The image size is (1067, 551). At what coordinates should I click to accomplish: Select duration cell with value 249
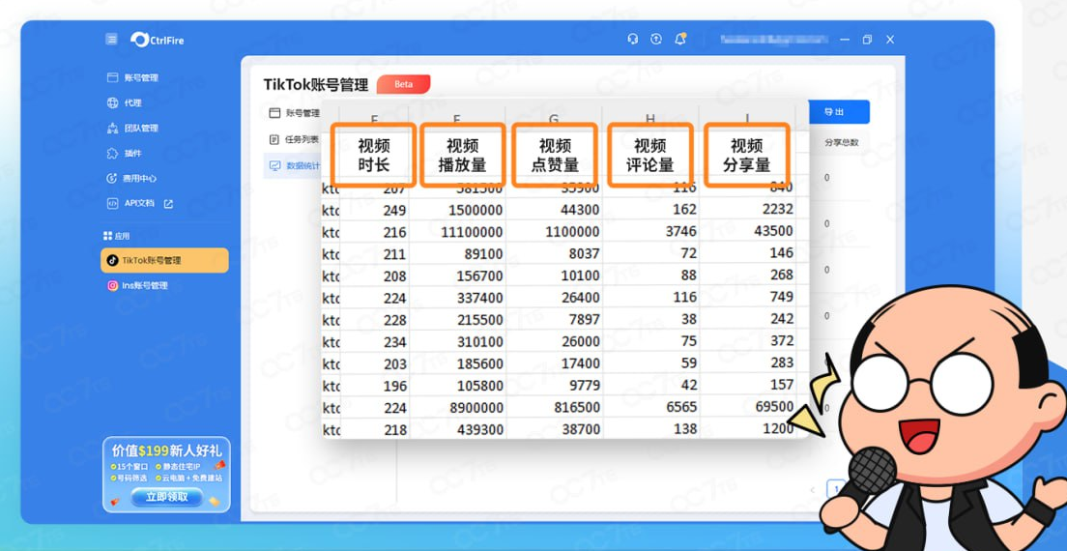[x=374, y=210]
